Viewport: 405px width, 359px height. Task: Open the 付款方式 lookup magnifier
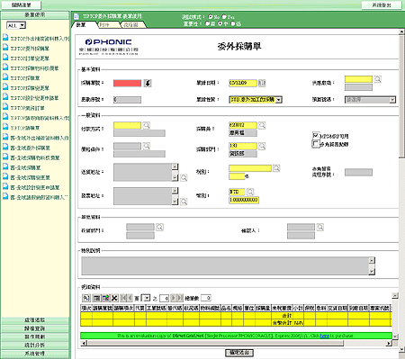[147, 125]
